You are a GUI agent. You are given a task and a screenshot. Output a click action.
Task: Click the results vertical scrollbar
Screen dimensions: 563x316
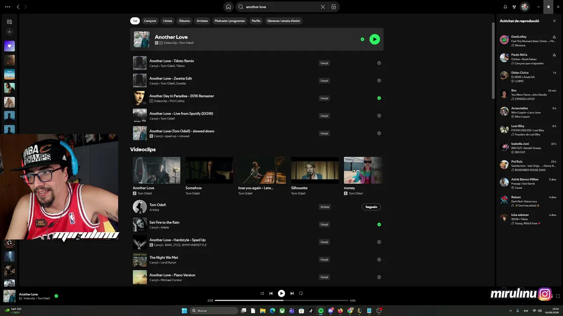point(493,61)
